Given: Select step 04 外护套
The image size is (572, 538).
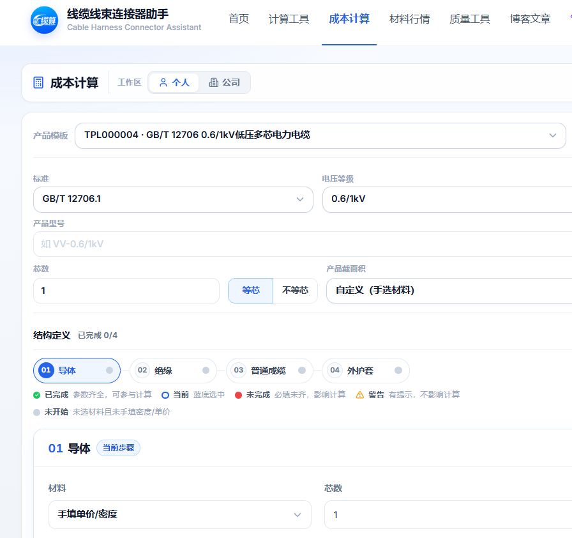Looking at the screenshot, I should 366,371.
